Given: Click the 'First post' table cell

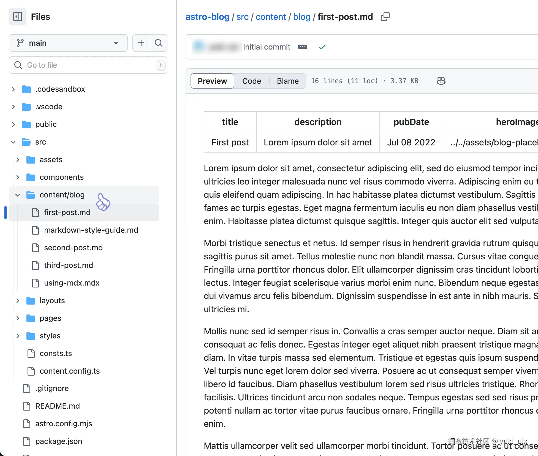Looking at the screenshot, I should click(230, 142).
